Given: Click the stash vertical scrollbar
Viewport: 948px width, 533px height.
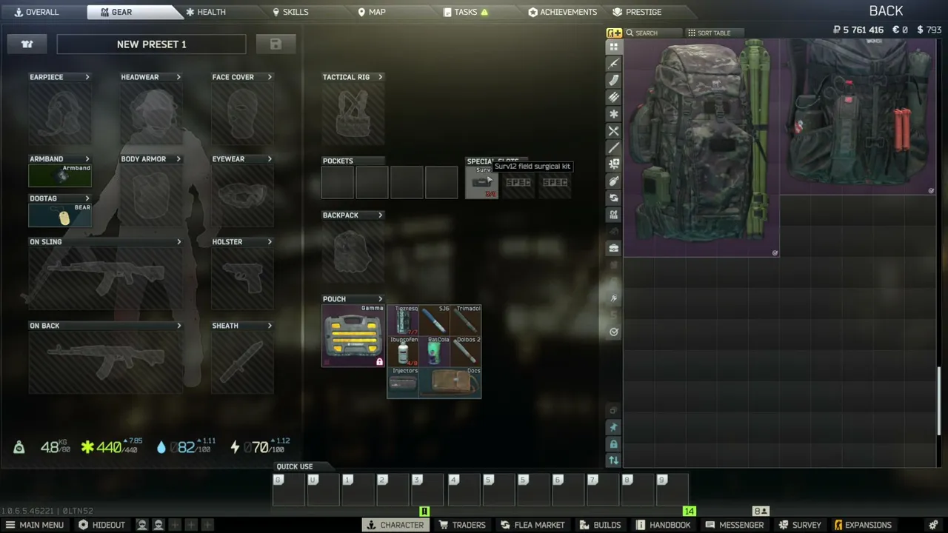Looking at the screenshot, I should pyautogui.click(x=939, y=400).
